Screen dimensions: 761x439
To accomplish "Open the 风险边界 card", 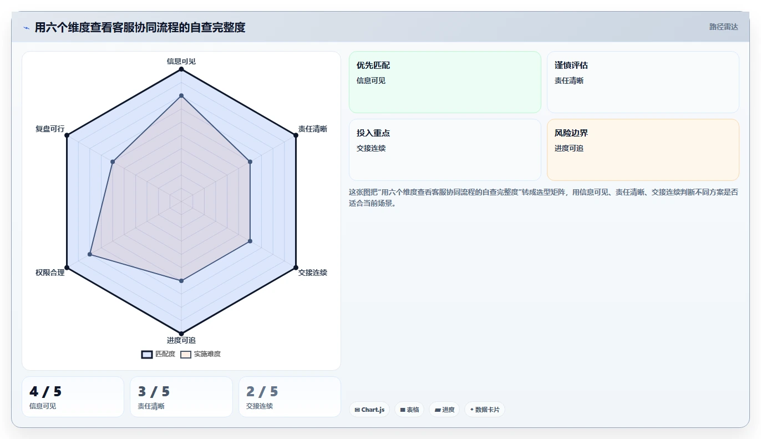I will (643, 150).
